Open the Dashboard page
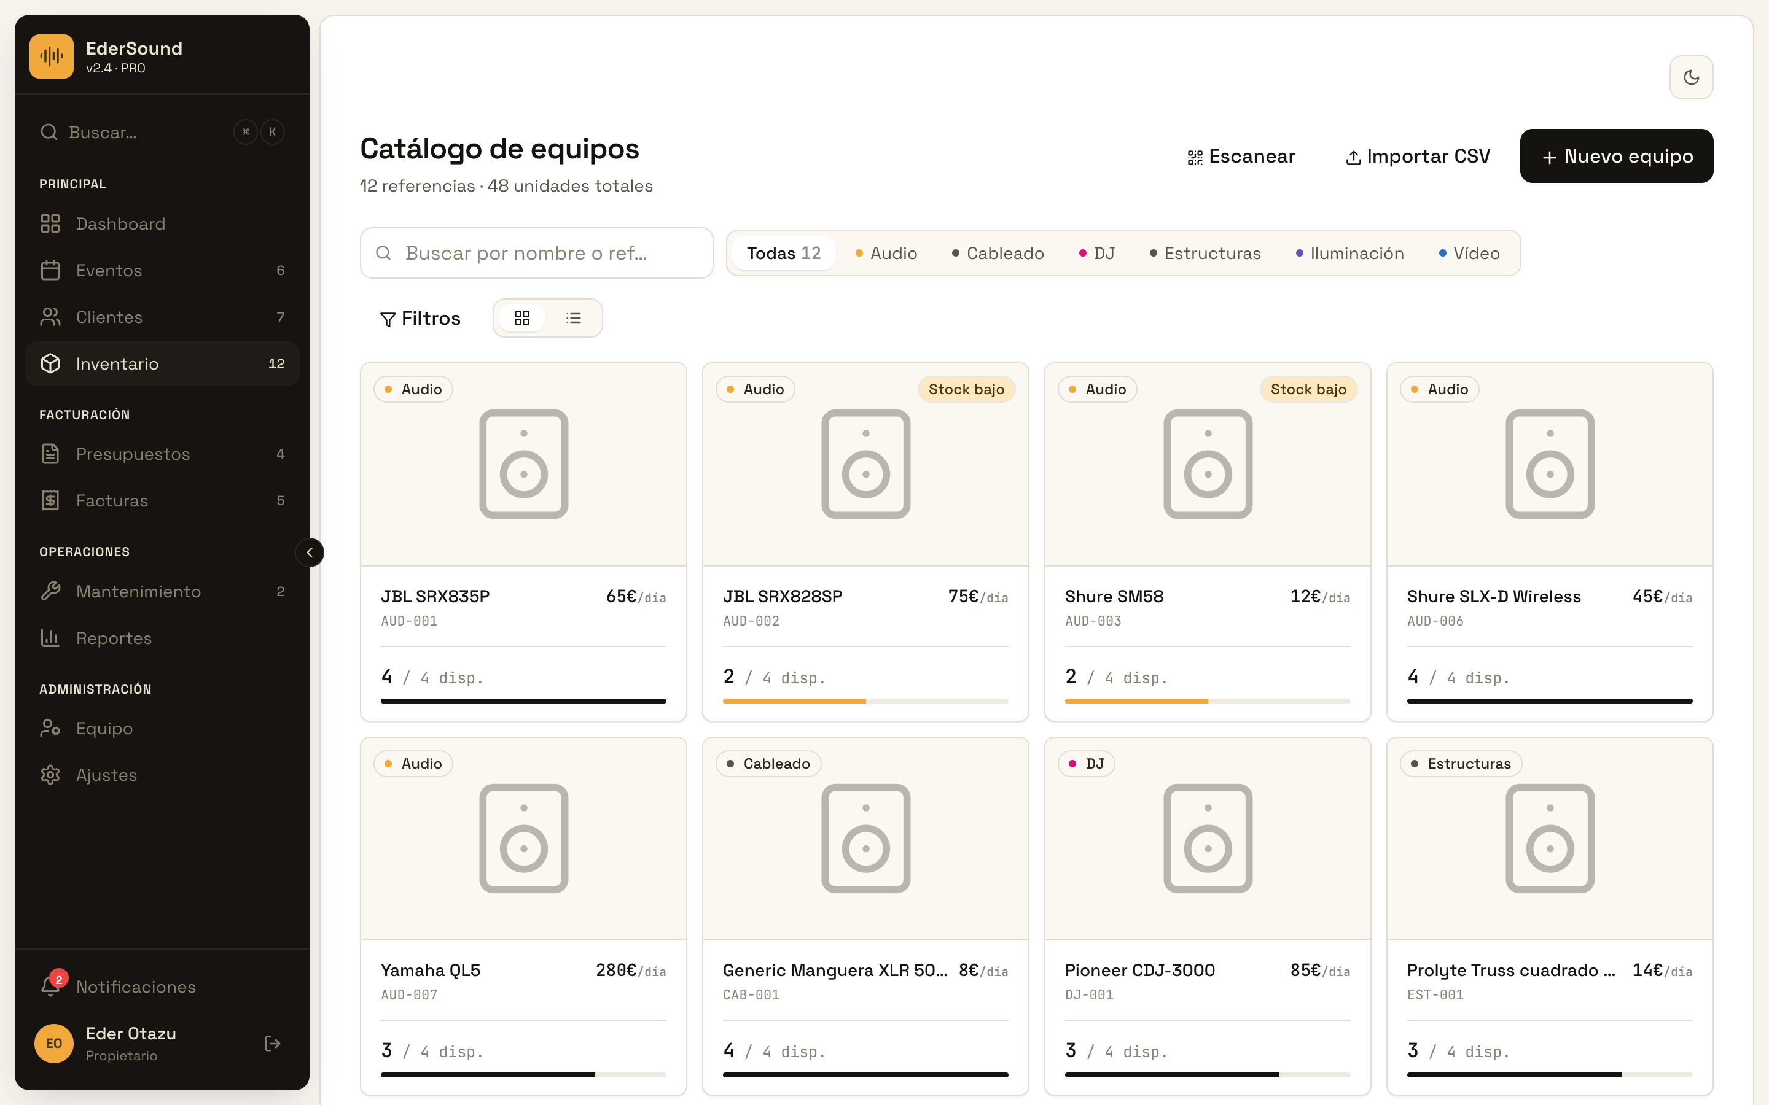The width and height of the screenshot is (1769, 1105). (x=162, y=223)
